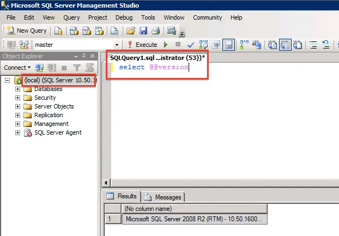Select the Microsoft SQL Server 2008 R2 result cell
Image resolution: width=339 pixels, height=236 pixels.
click(195, 219)
